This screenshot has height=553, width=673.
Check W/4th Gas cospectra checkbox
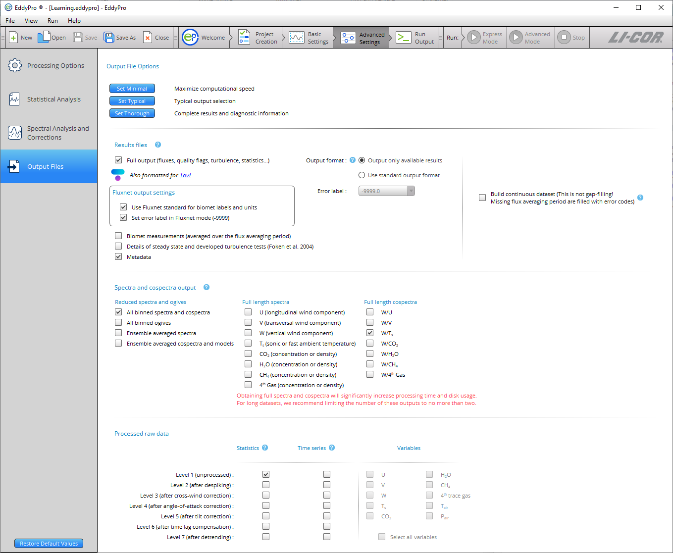tap(370, 374)
